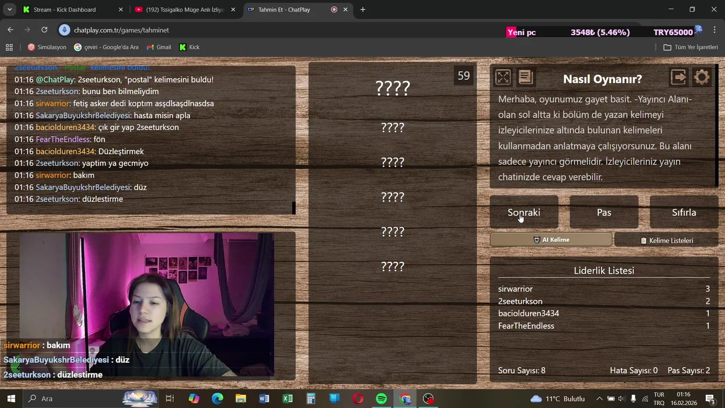Open the OBS Studio taskbar icon

428,398
